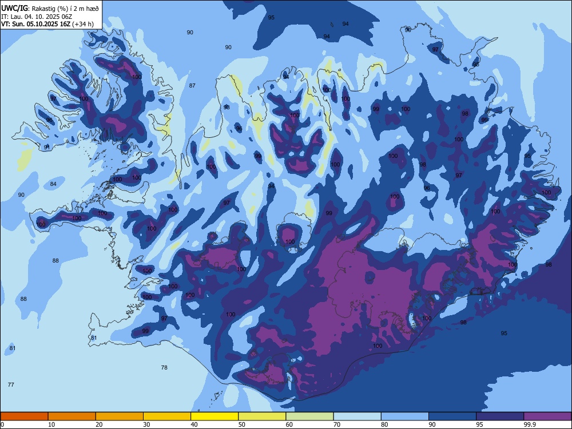Click the '50' tick label on the legend
Viewport: 572px width, 429px height.
tap(241, 424)
